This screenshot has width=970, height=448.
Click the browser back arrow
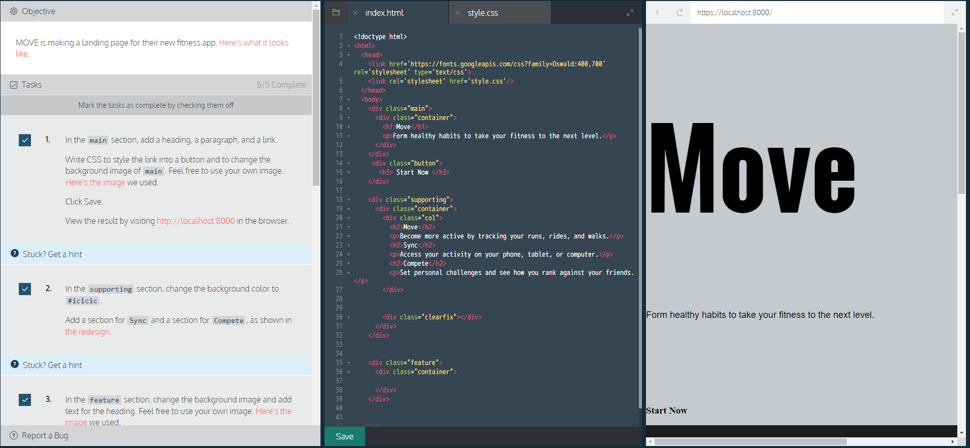tap(658, 13)
